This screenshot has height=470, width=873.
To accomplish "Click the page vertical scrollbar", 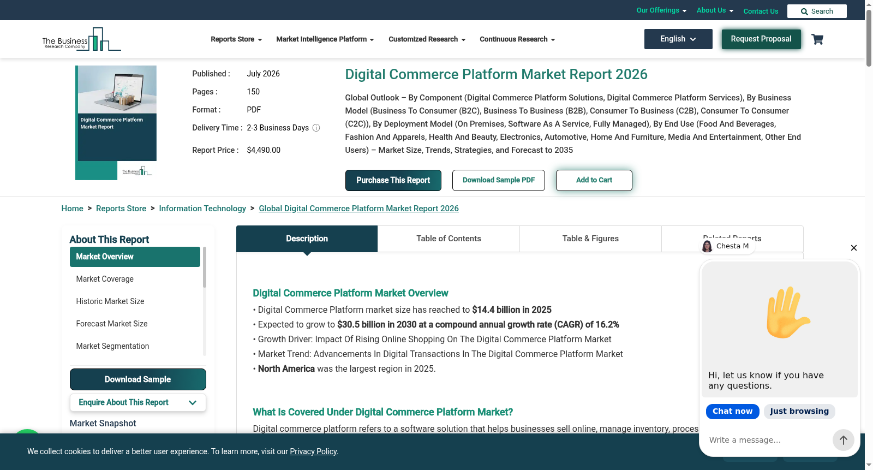I will click(x=869, y=38).
